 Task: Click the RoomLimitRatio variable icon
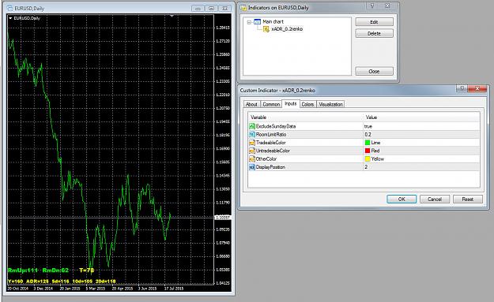252,134
